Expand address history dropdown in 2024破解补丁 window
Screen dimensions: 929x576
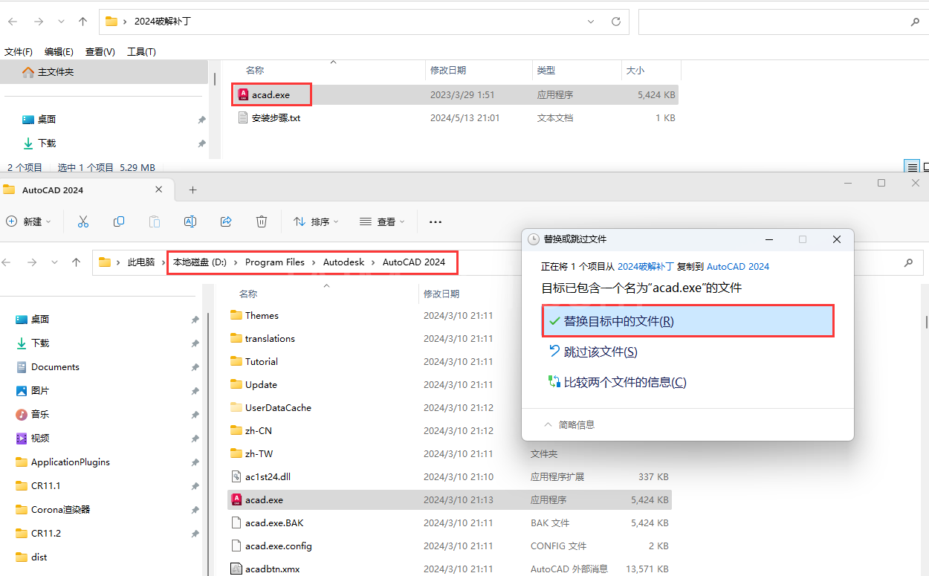[x=592, y=22]
